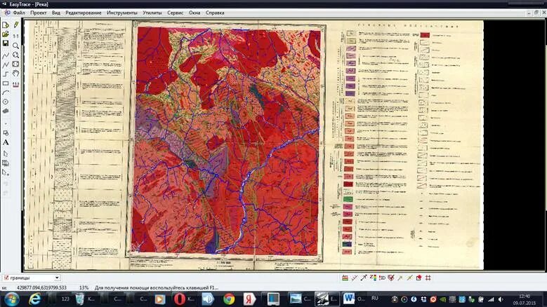
Task: Click the group selection tool icon
Action: 6,163
